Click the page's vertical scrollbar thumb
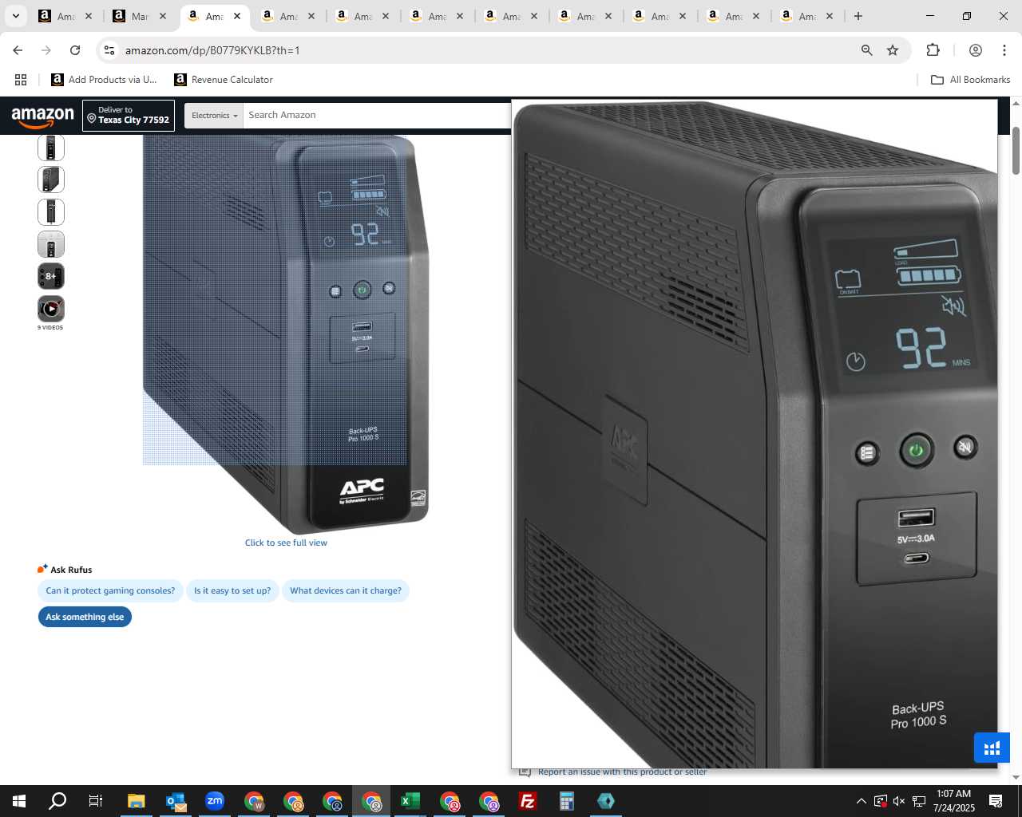The height and width of the screenshot is (817, 1022). 1016,150
